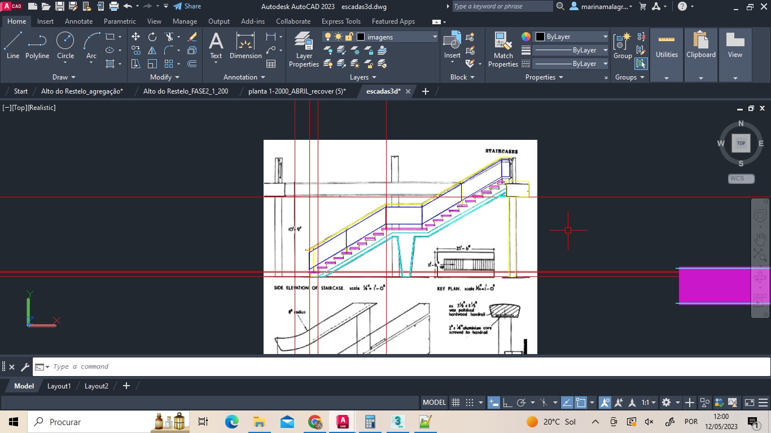Select the Polyline tool
Viewport: 771px width, 433px height.
pos(37,45)
